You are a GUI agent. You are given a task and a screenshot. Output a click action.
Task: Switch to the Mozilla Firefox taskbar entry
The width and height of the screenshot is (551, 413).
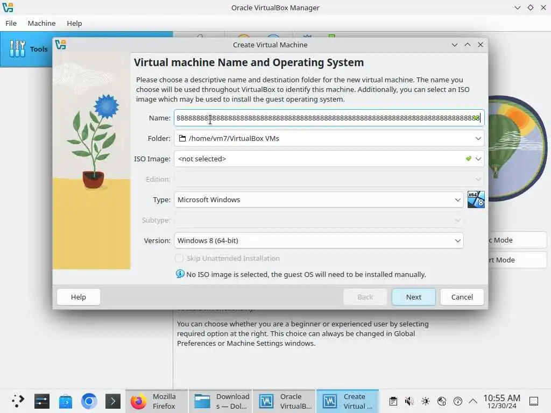click(157, 401)
